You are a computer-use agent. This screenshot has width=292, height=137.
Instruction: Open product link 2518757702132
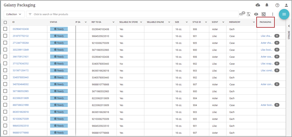click(x=21, y=36)
